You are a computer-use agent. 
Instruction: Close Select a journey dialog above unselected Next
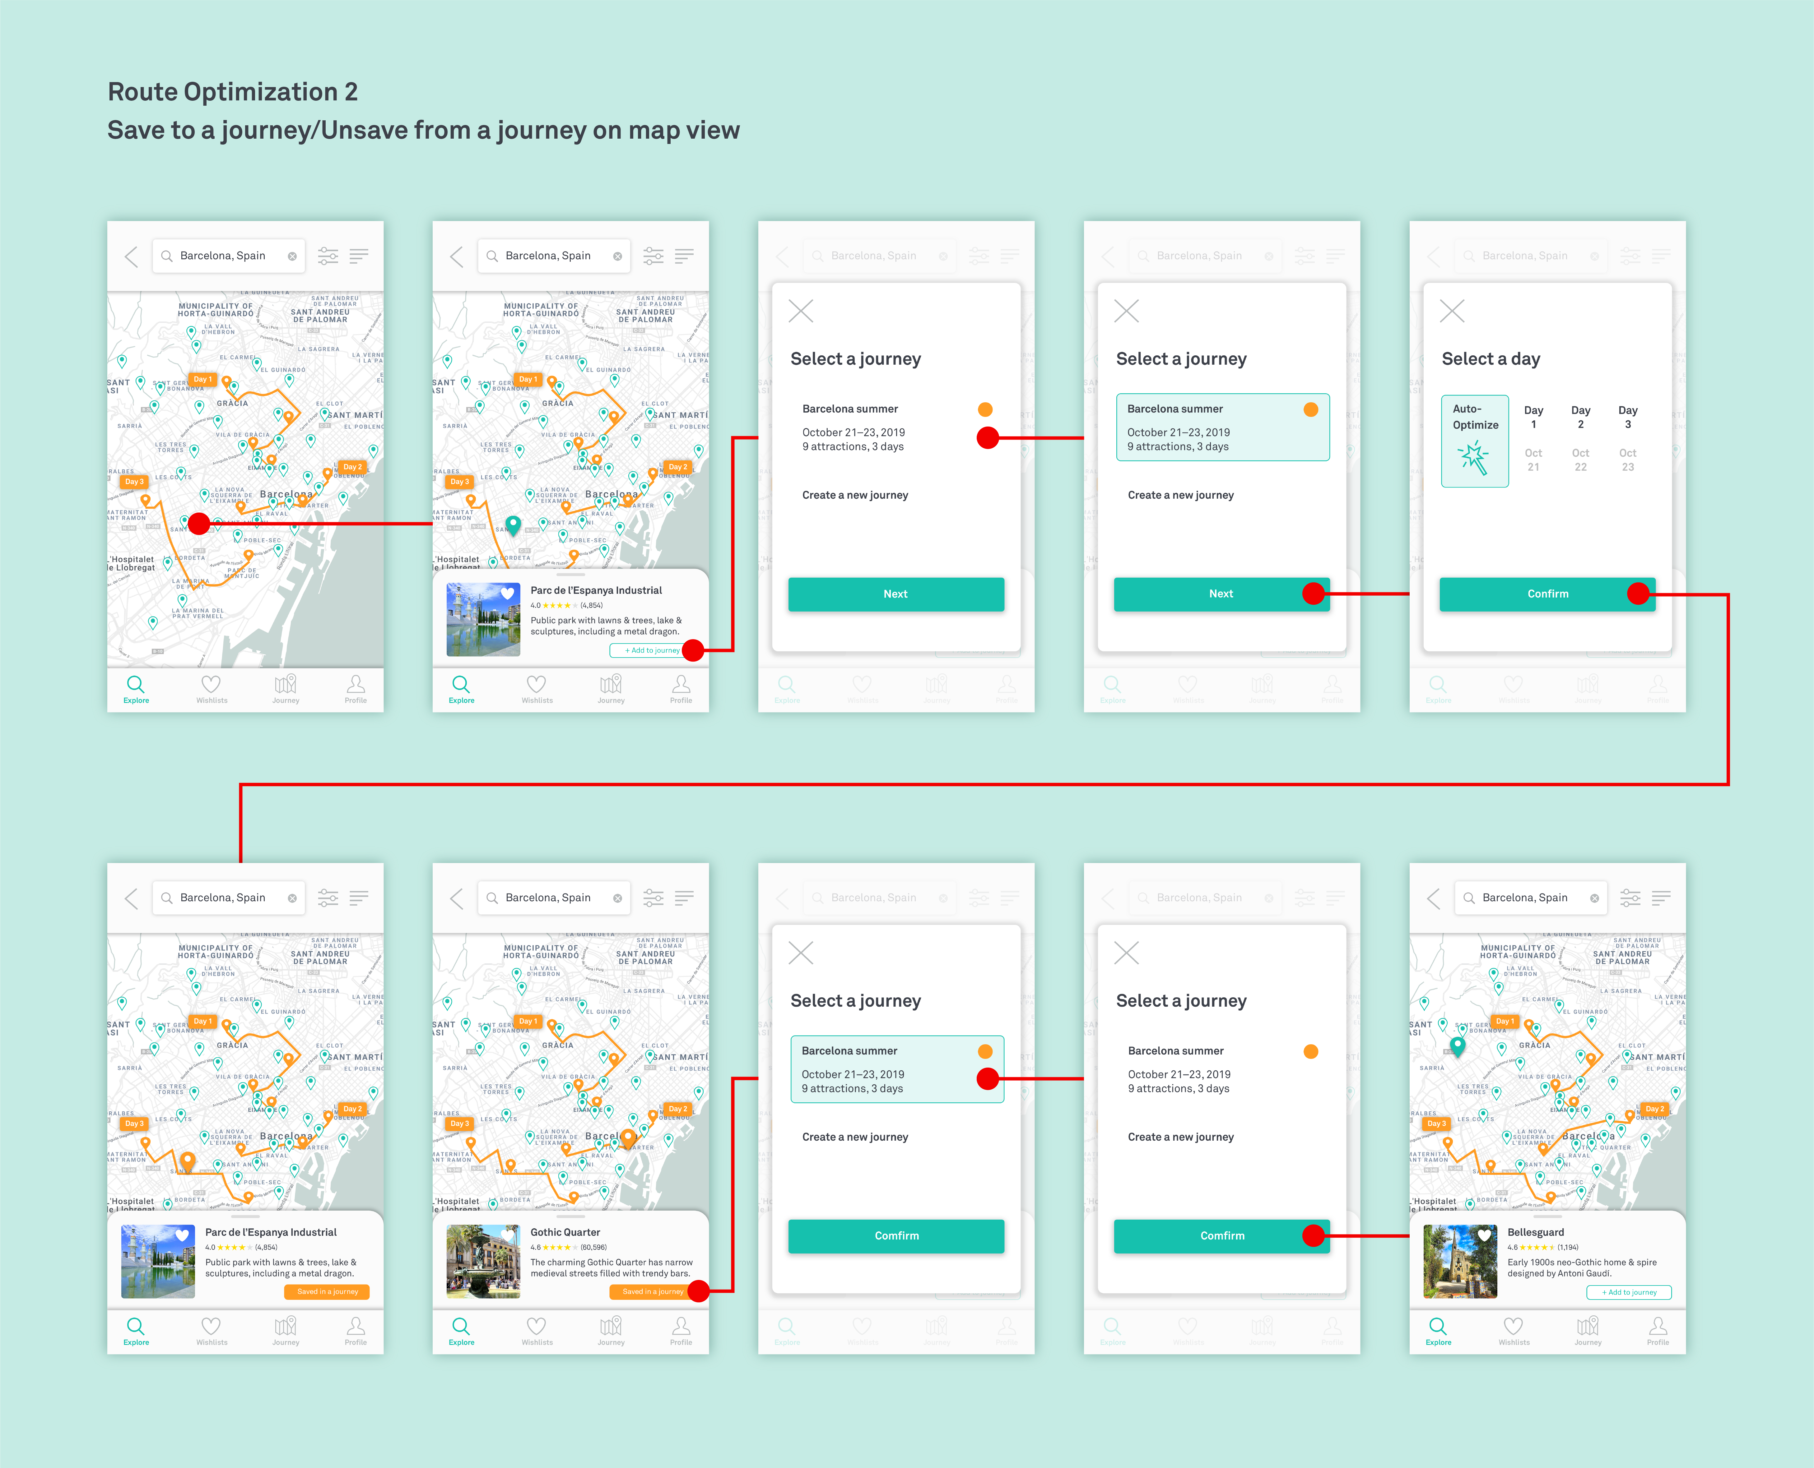coord(800,311)
